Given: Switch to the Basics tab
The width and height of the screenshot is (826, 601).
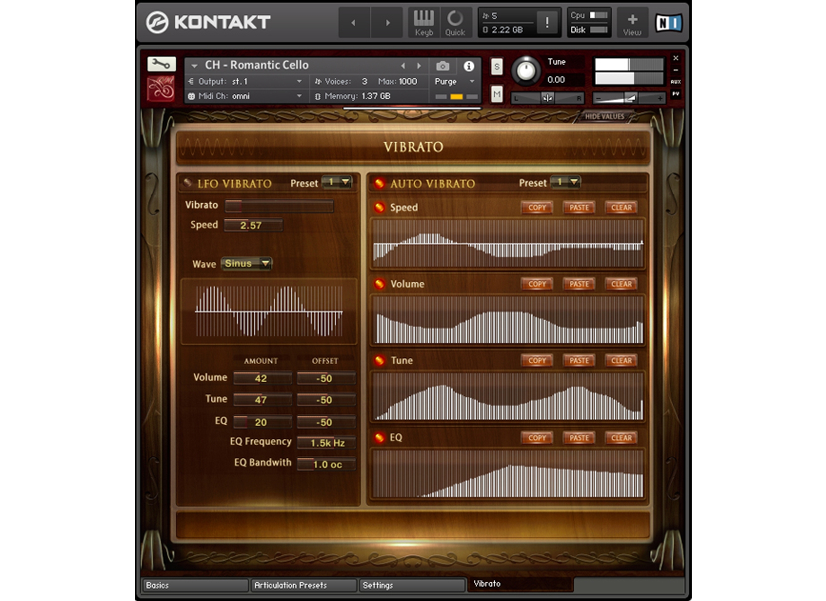Looking at the screenshot, I should [195, 585].
